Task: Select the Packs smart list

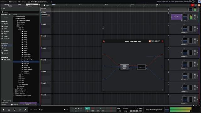Action: [x=4, y=46]
